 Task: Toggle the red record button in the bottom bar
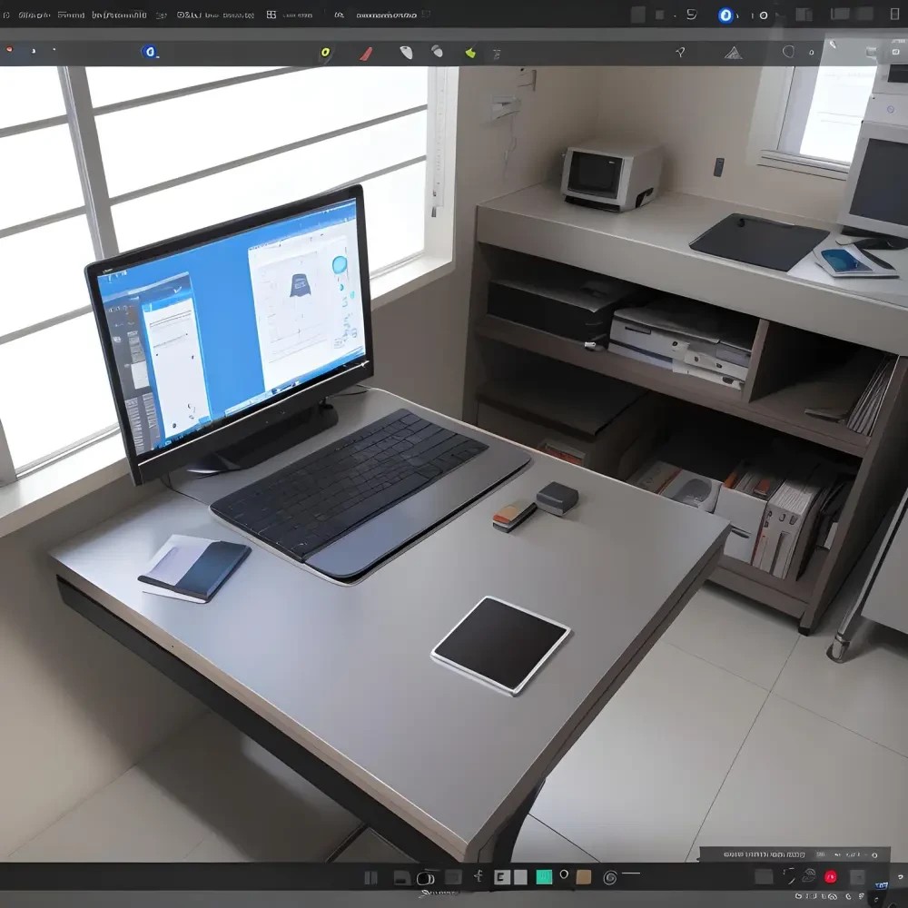pos(830,876)
